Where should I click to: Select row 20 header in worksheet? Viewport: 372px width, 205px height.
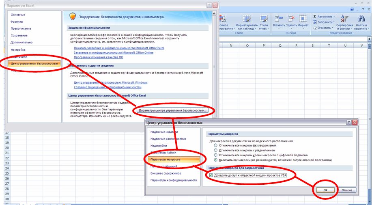(x=7, y=148)
